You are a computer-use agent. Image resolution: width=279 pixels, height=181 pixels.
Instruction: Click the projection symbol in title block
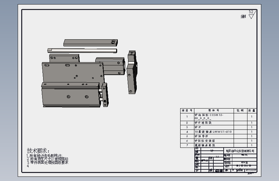[219, 171]
